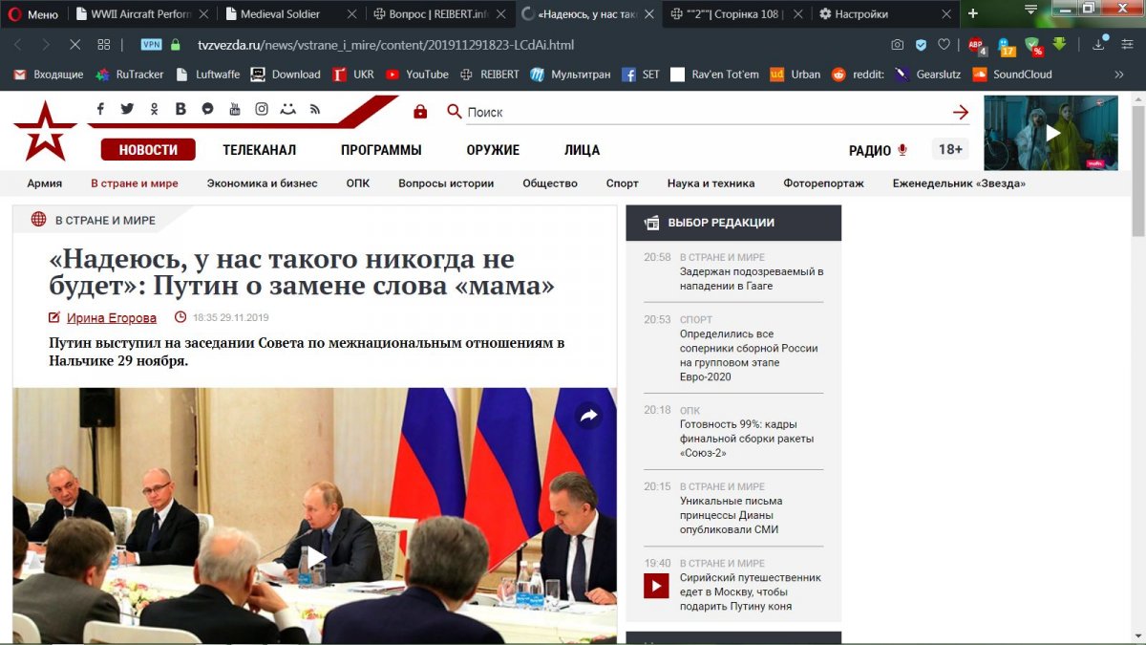Image resolution: width=1146 pixels, height=645 pixels.
Task: Open the НОВОСТИ main section
Action: coord(148,150)
